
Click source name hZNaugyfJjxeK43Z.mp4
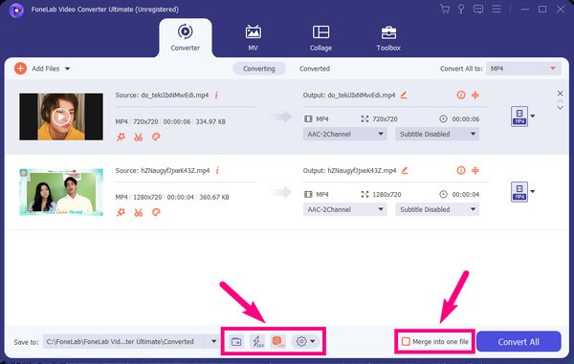click(175, 170)
